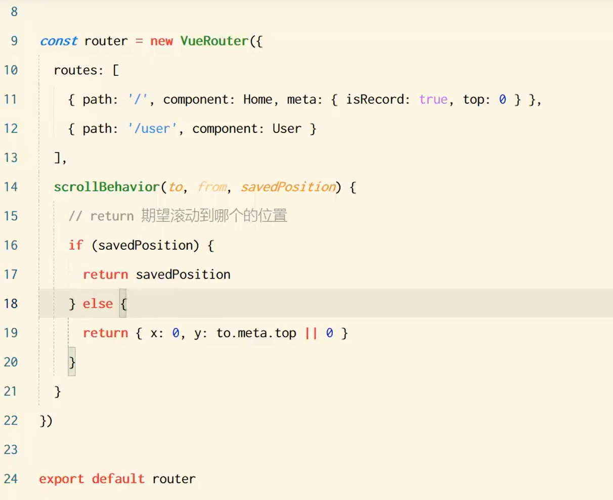Click the '})' closing on line 22
Image resolution: width=613 pixels, height=500 pixels.
click(x=46, y=421)
